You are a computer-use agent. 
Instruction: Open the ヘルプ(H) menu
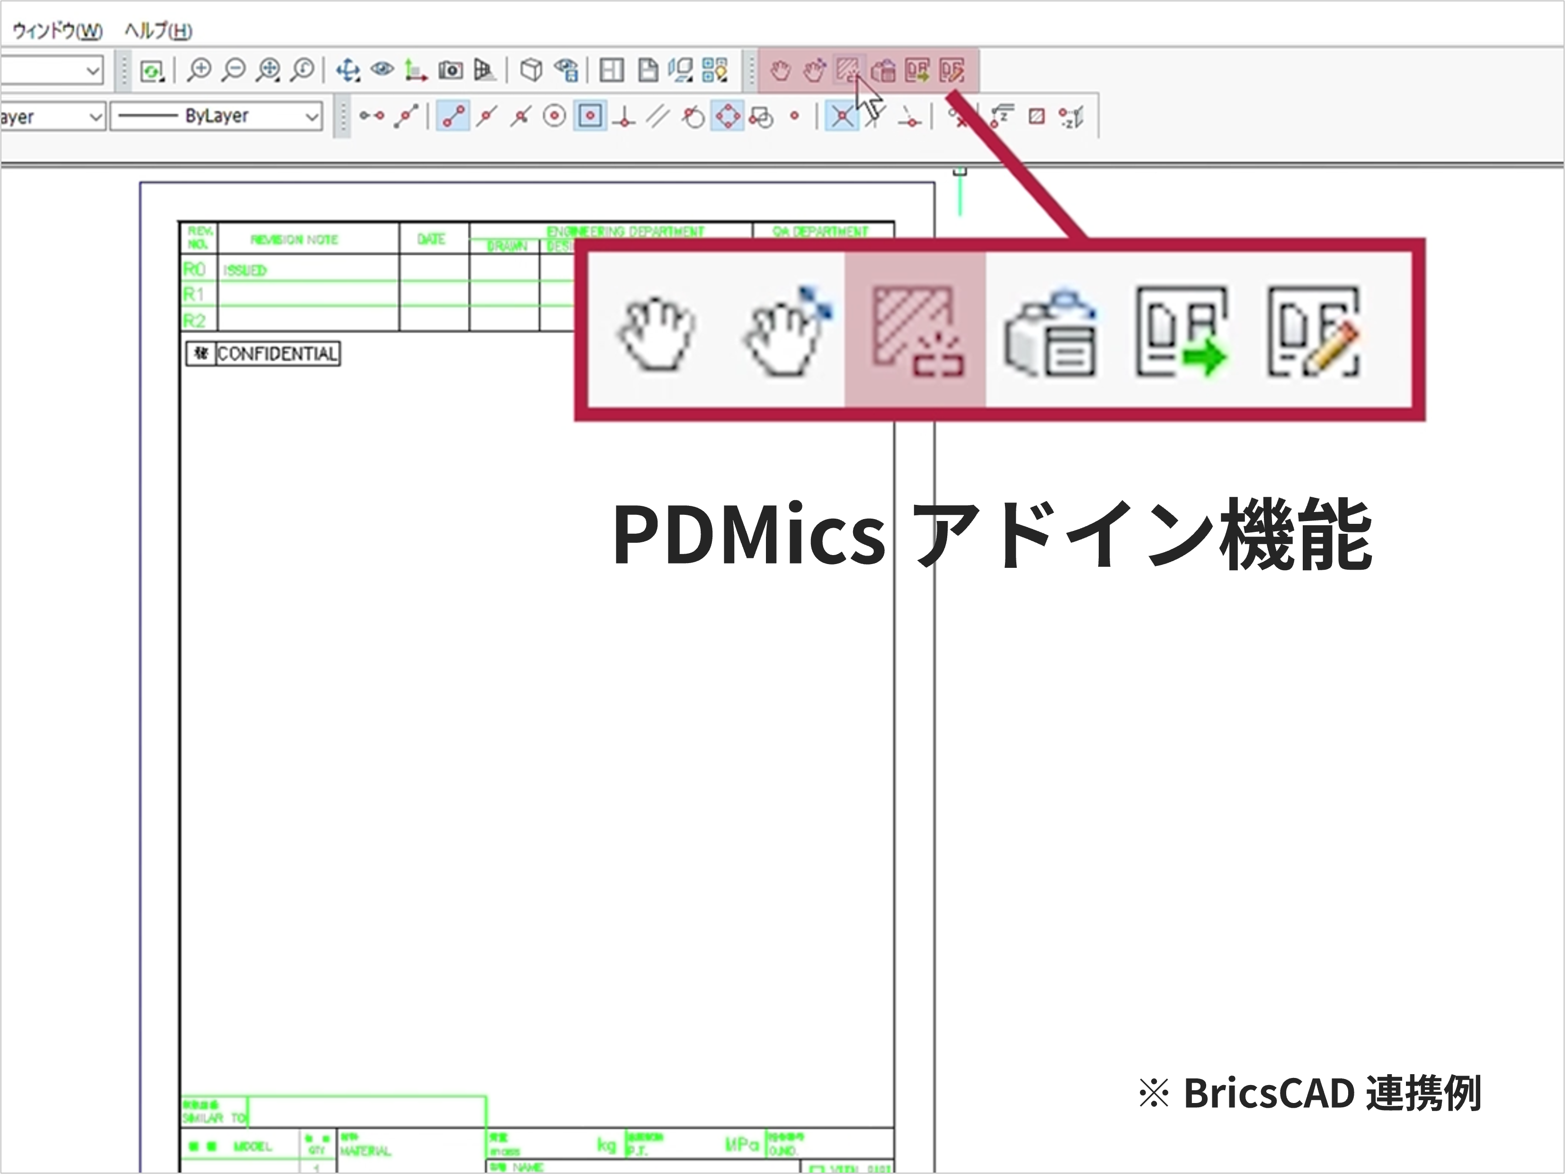tap(159, 31)
